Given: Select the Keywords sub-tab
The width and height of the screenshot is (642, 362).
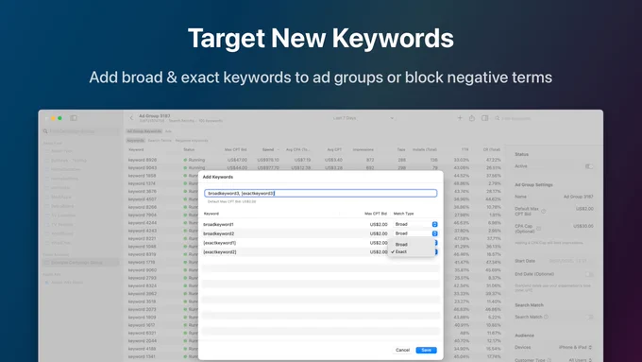Looking at the screenshot, I should (136, 141).
